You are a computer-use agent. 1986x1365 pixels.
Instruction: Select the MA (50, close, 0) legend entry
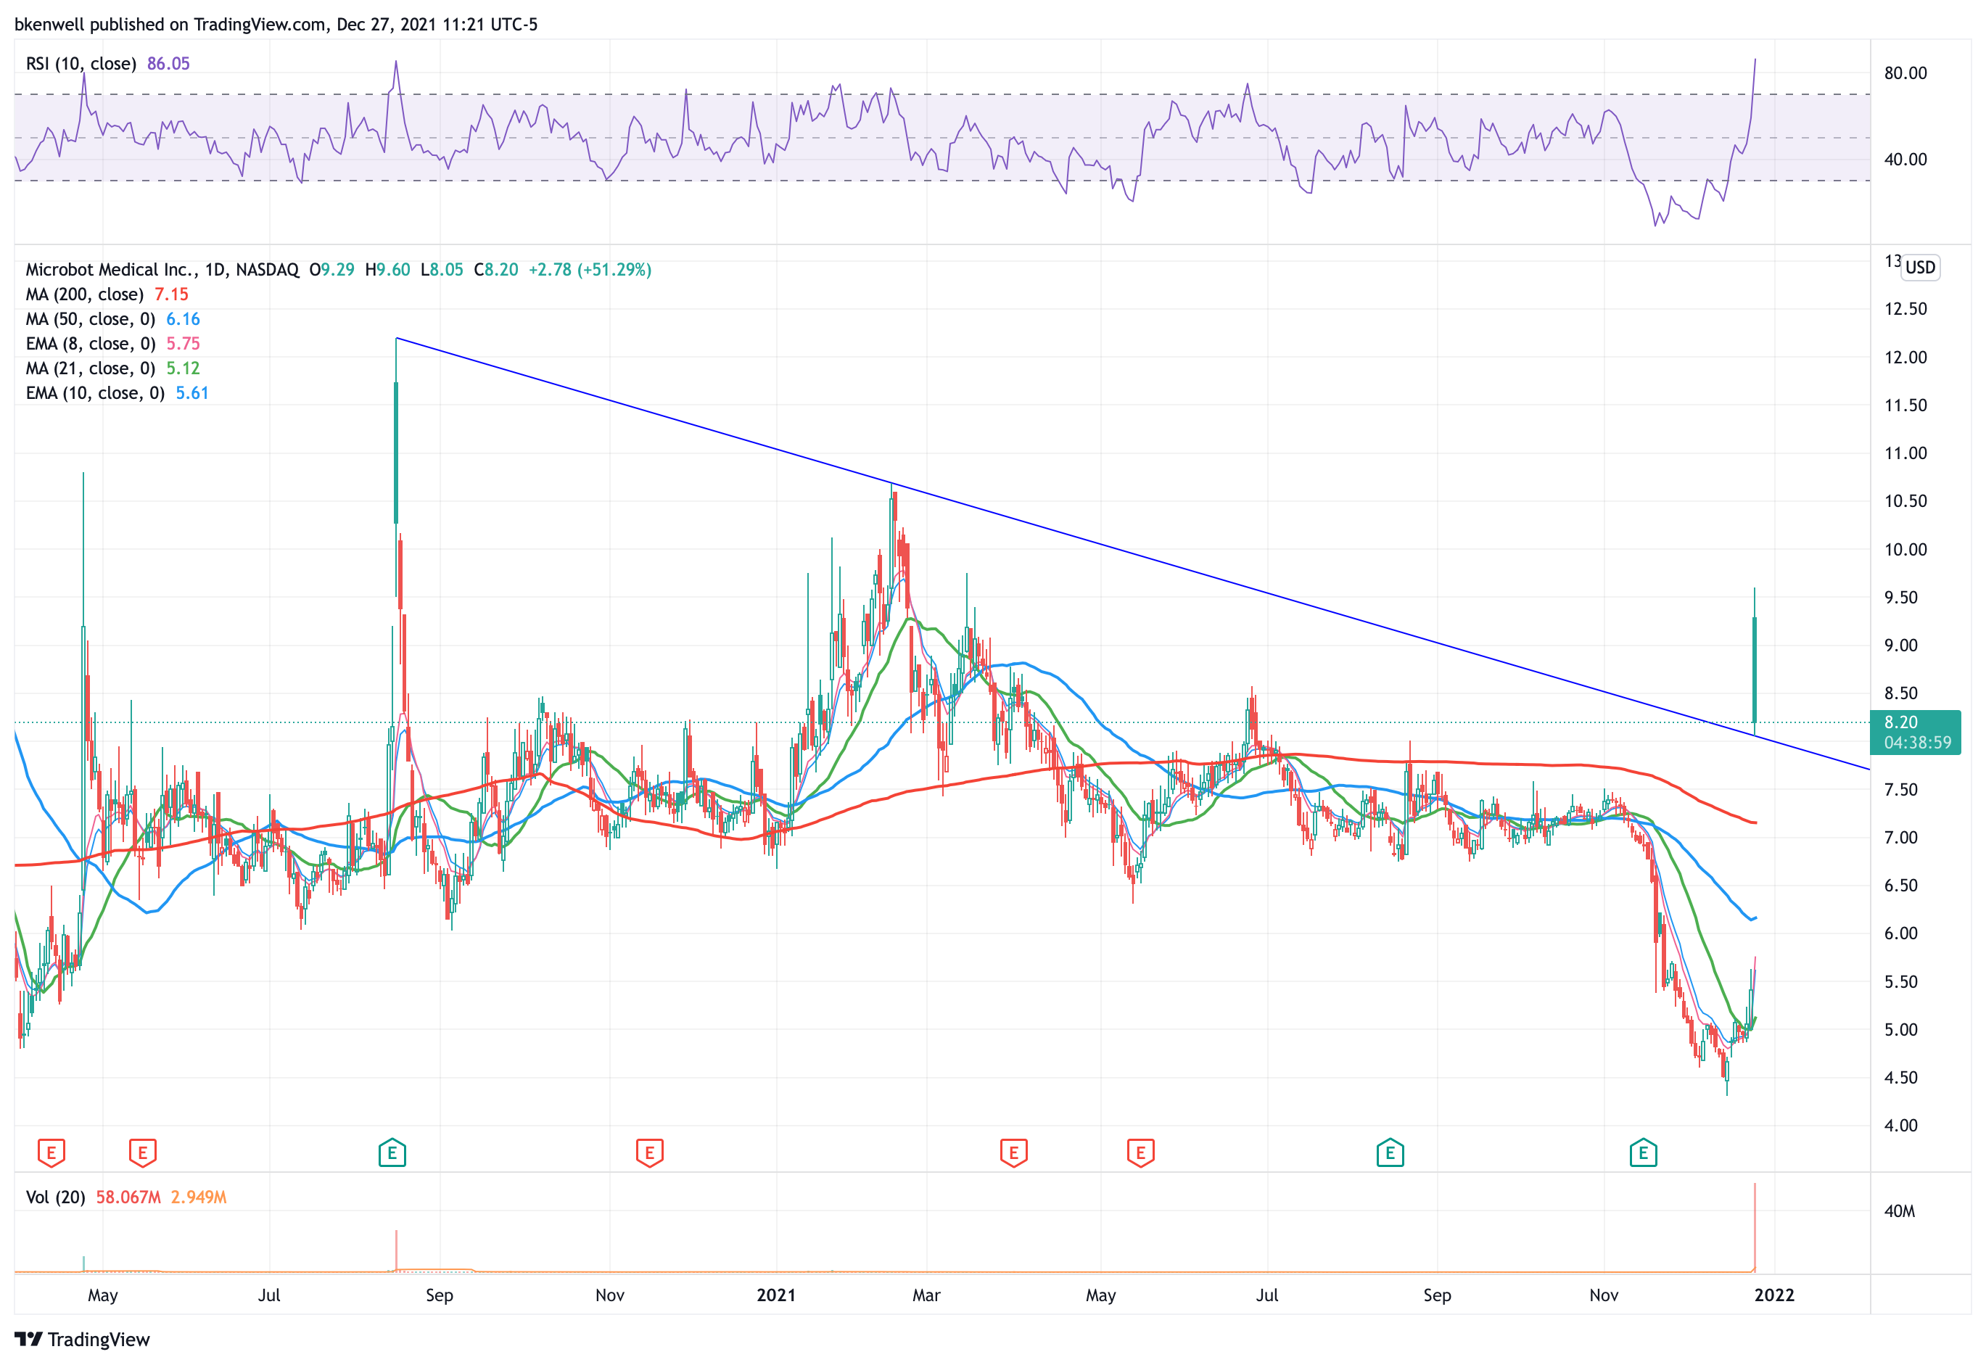click(x=91, y=319)
